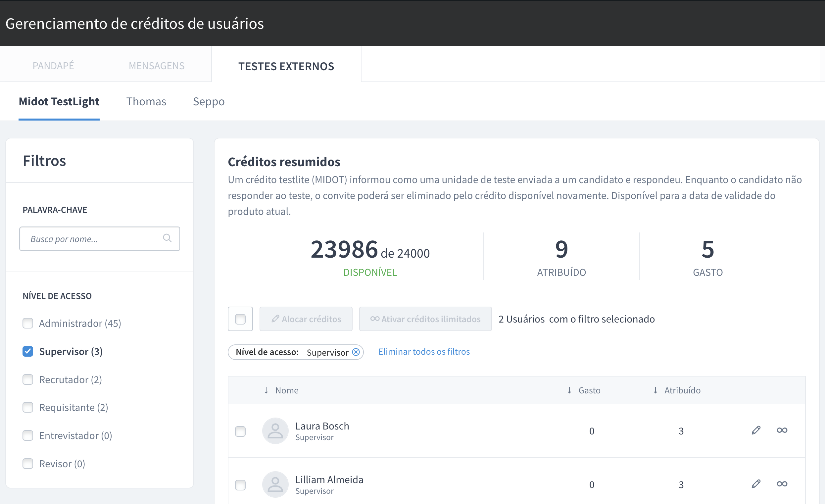This screenshot has width=825, height=504.
Task: Remove Supervisor filter chip with X icon
Action: point(356,352)
